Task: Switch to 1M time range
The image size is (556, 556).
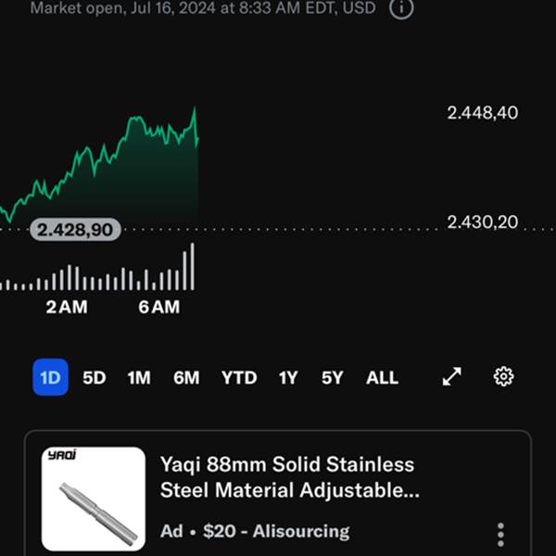Action: pos(139,378)
